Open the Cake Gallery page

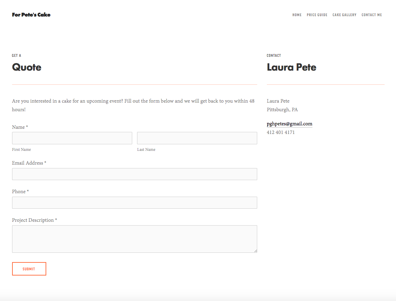[344, 15]
